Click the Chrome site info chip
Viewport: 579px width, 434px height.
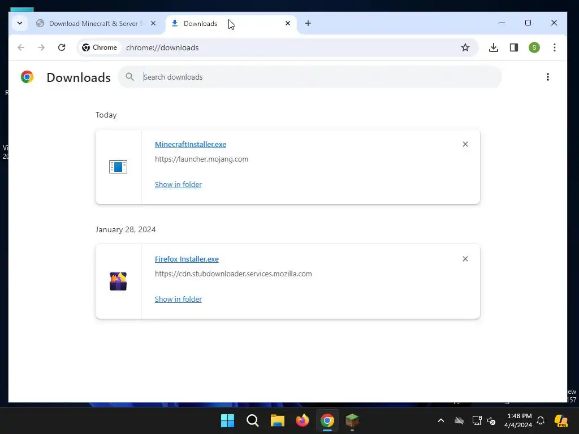100,47
